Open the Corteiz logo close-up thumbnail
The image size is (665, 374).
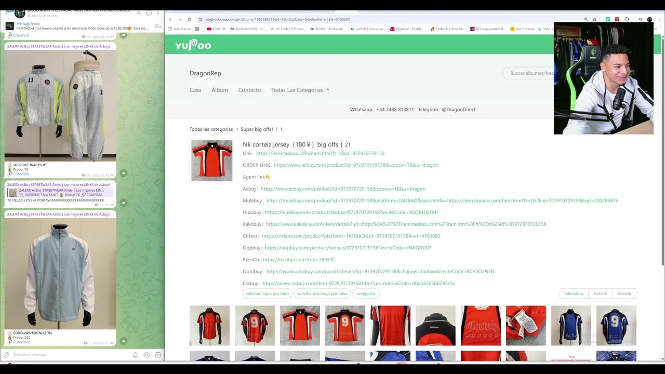tap(481, 326)
